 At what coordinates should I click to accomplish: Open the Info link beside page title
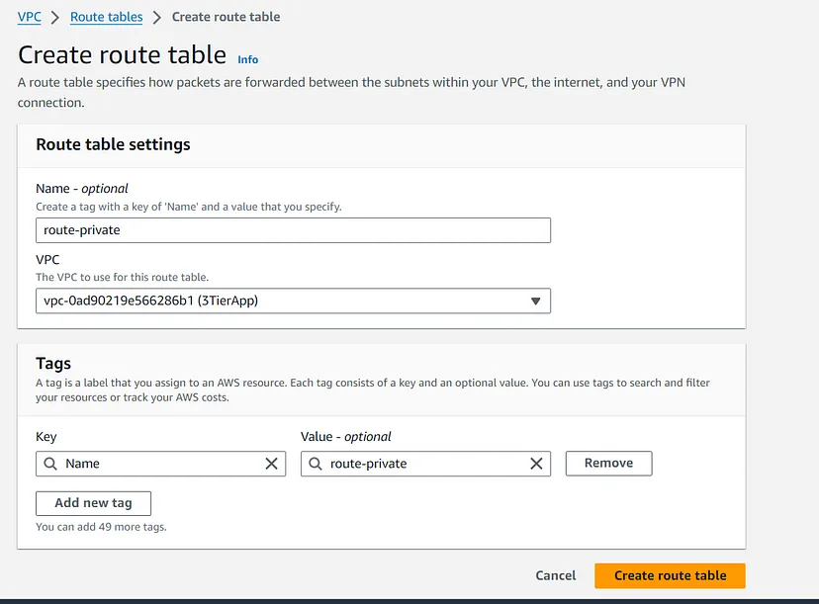pos(248,59)
